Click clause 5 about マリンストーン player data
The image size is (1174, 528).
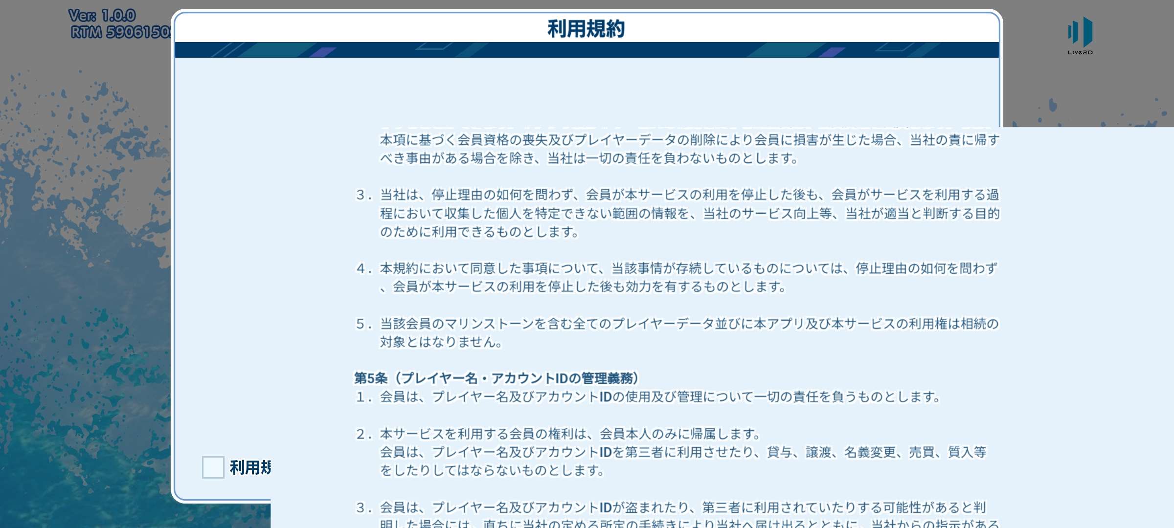pyautogui.click(x=677, y=332)
